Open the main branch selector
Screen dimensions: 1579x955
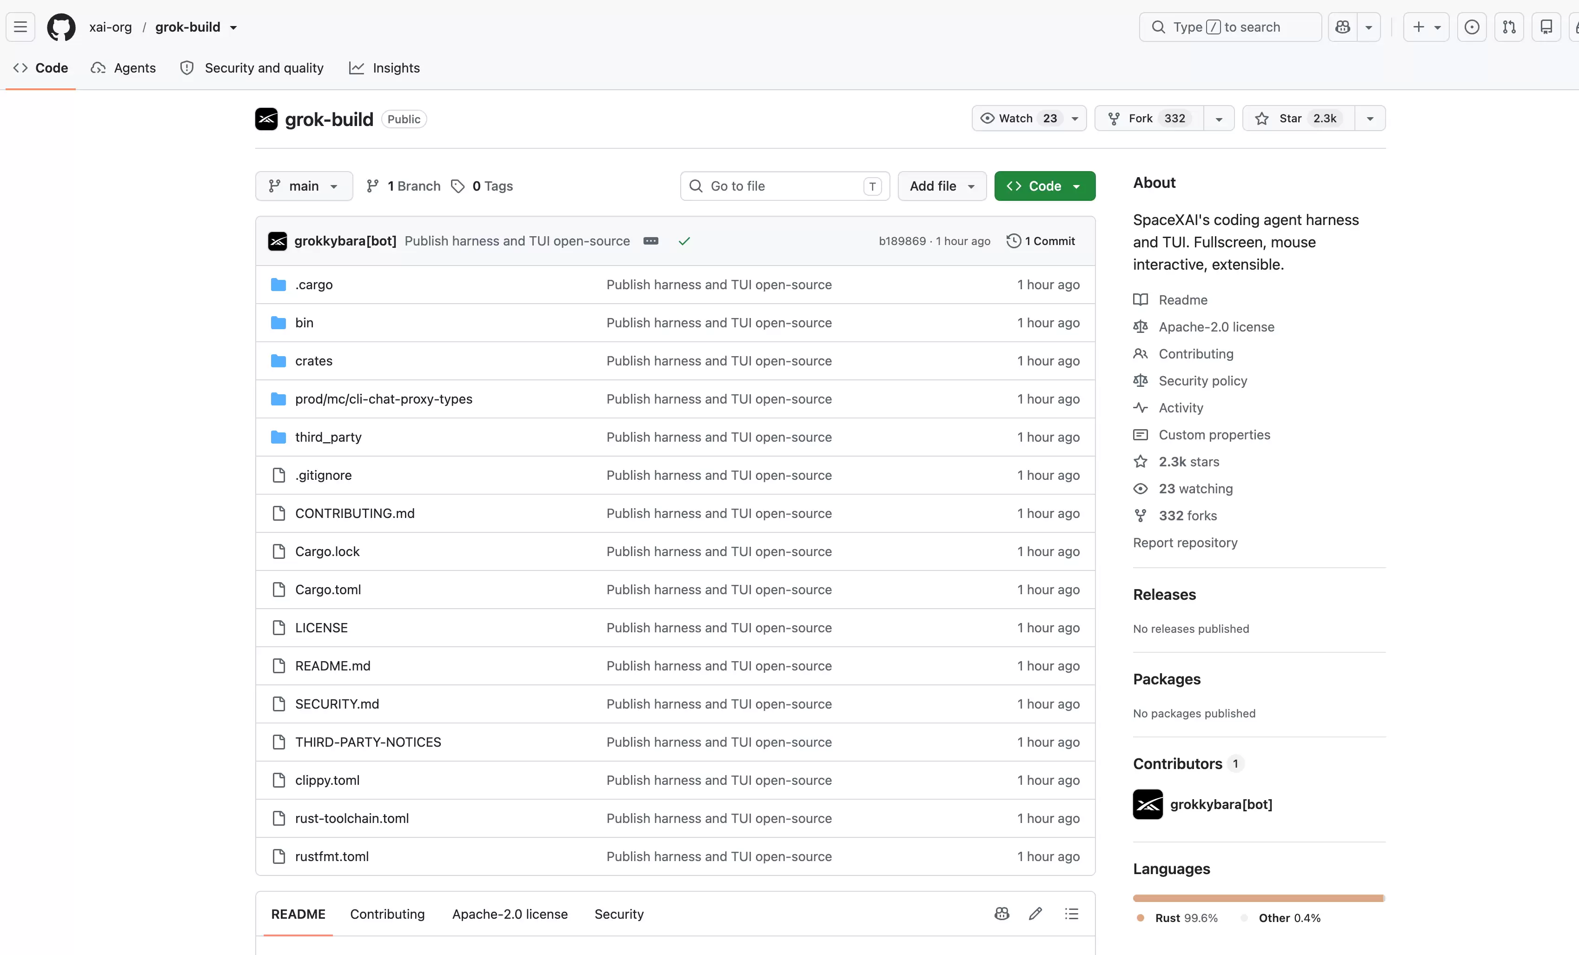[x=304, y=186]
